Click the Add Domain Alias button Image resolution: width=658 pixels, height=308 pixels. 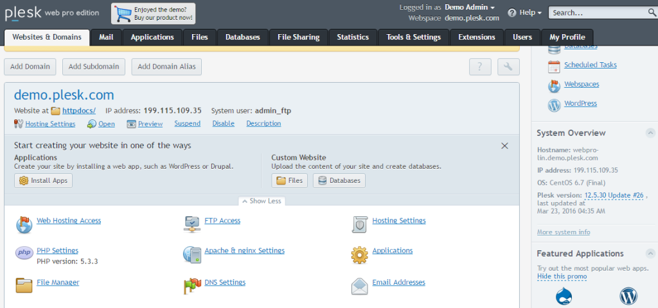(166, 67)
